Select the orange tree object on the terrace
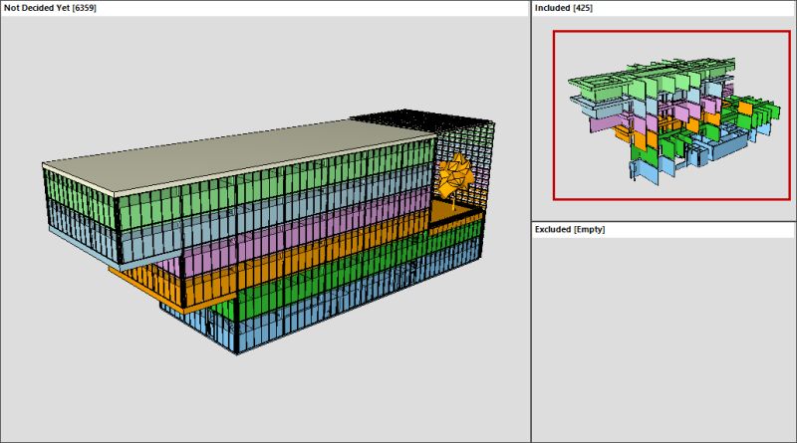Image resolution: width=797 pixels, height=443 pixels. pyautogui.click(x=455, y=175)
